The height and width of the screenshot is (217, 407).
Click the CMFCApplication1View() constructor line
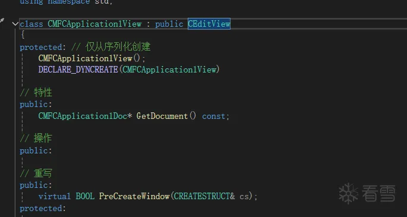click(x=92, y=58)
